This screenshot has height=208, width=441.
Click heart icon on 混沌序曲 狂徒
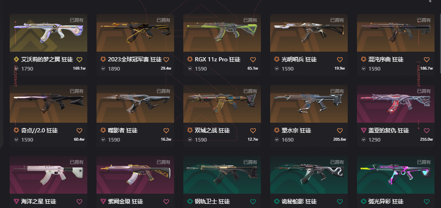(x=427, y=59)
